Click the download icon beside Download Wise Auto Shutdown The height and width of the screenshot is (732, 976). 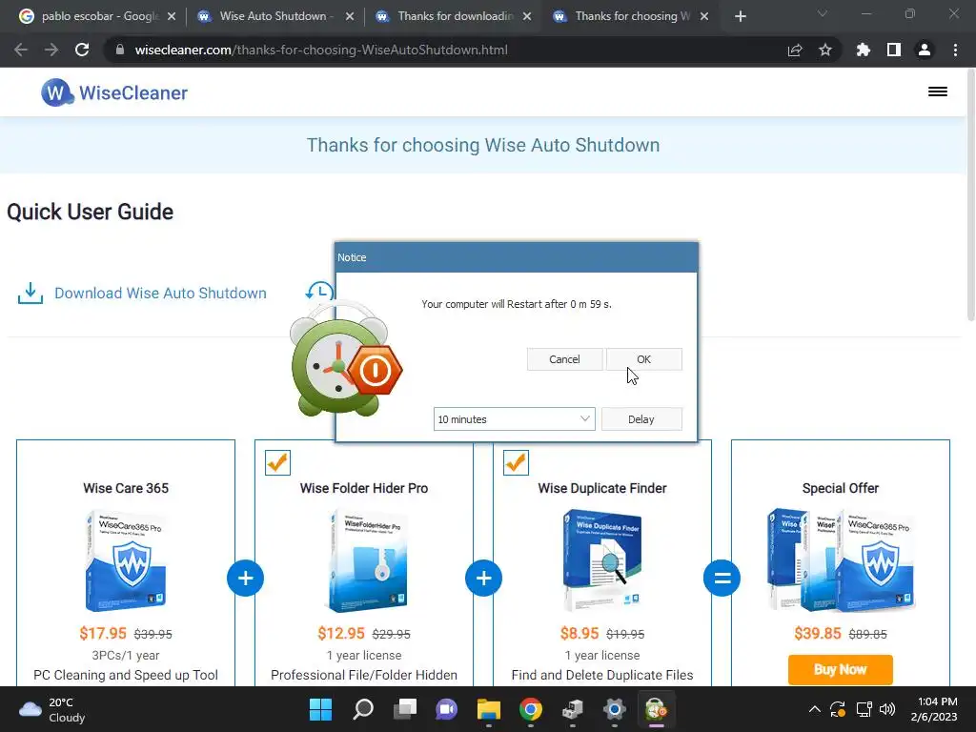click(x=30, y=294)
